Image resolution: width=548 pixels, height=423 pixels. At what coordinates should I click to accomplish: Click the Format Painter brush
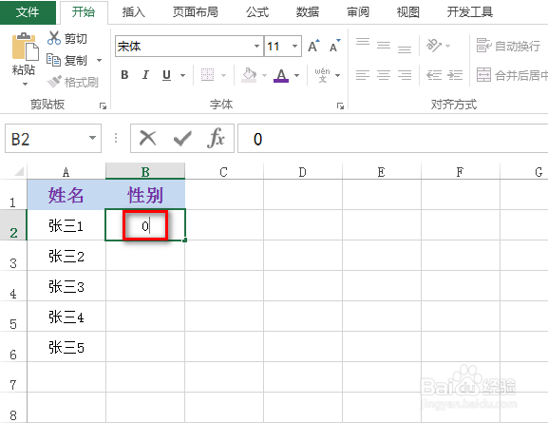54,82
